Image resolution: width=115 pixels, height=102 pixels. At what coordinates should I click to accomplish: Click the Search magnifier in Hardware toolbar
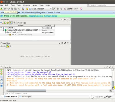click(1, 23)
